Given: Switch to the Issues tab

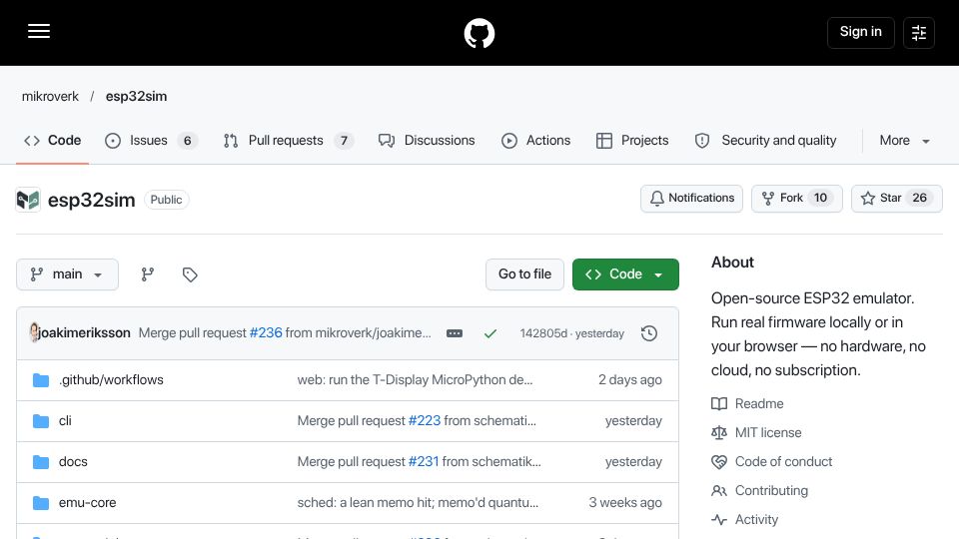Looking at the screenshot, I should pyautogui.click(x=151, y=141).
